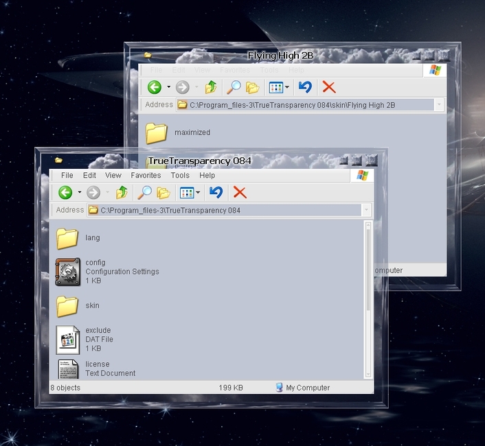The width and height of the screenshot is (485, 446).
Task: Select the config settings file icon
Action: pos(68,272)
